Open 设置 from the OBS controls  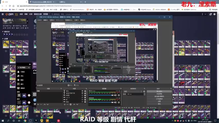coord(159,101)
